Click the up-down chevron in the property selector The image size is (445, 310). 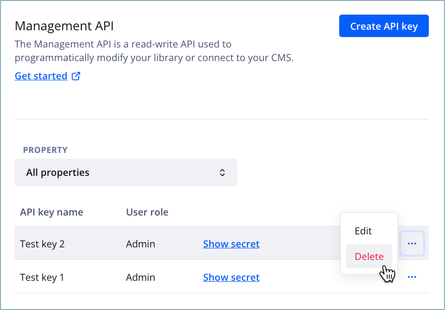click(x=222, y=172)
